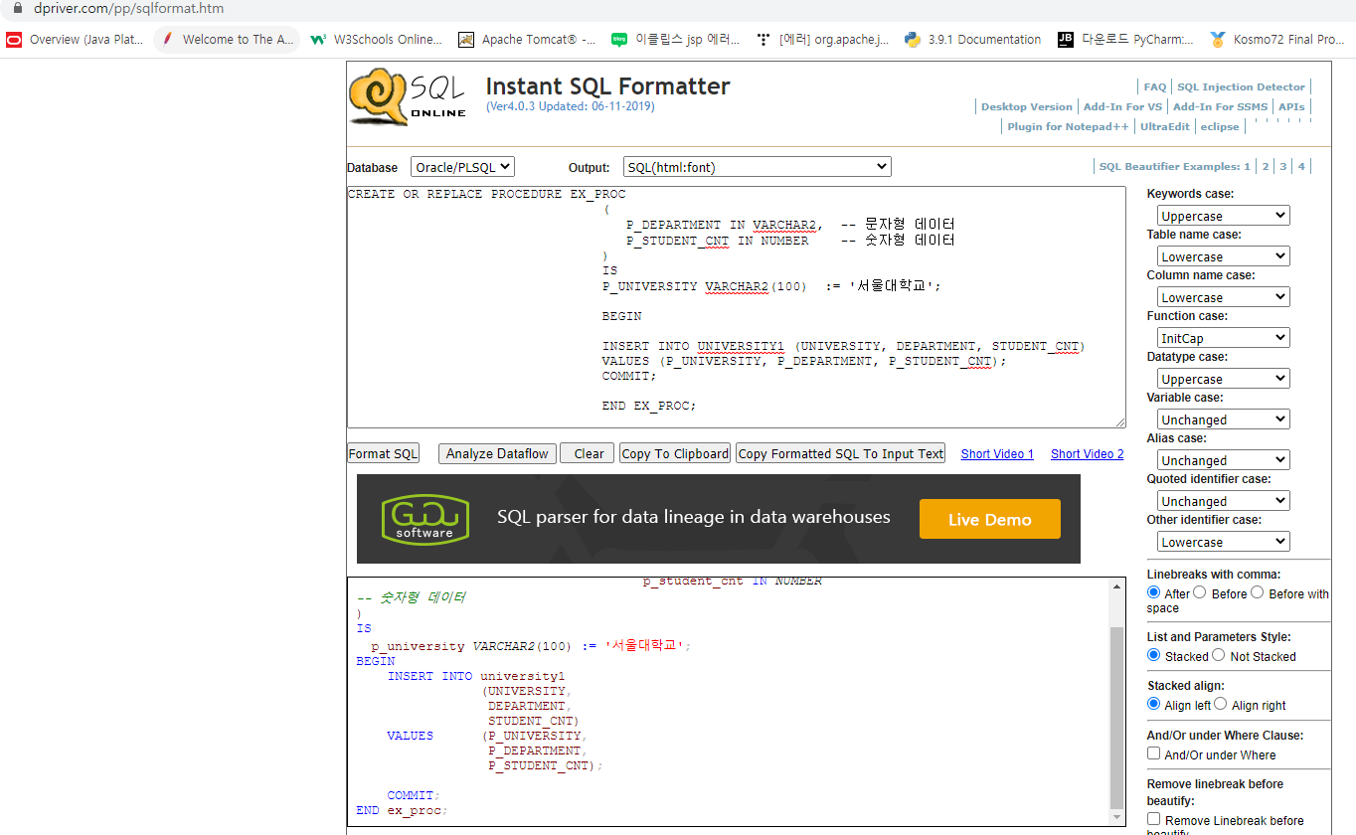Click the SQL Online logo image

pos(408,95)
